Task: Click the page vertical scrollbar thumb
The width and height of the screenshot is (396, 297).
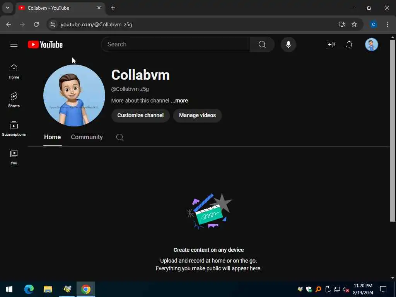Action: tap(393, 131)
